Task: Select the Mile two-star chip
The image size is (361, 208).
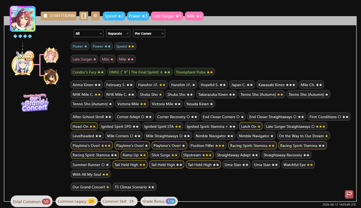Action: click(x=126, y=59)
